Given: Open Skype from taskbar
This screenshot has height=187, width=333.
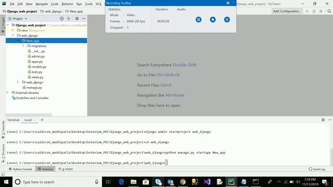Looking at the screenshot, I should [158, 182].
